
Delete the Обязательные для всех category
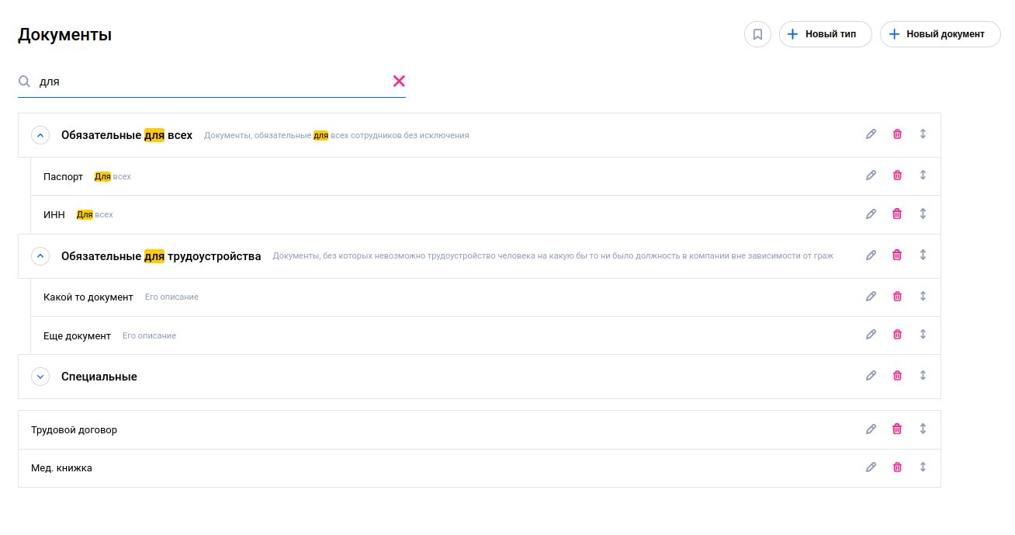(897, 134)
